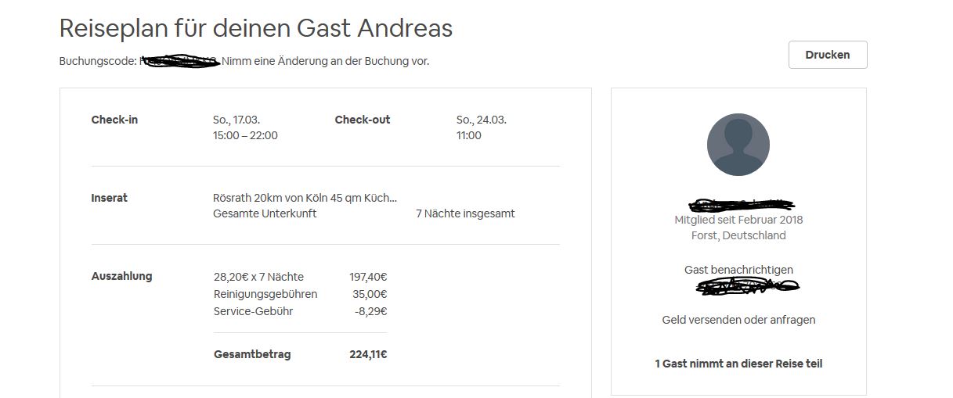Click the 'Gesamte Unterkunft' text

(265, 213)
